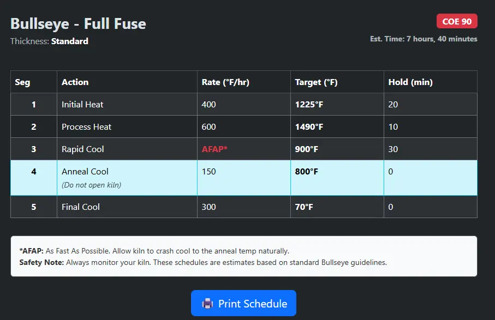Click the printer icon on Print Schedule button
Image resolution: width=495 pixels, height=320 pixels.
[208, 303]
